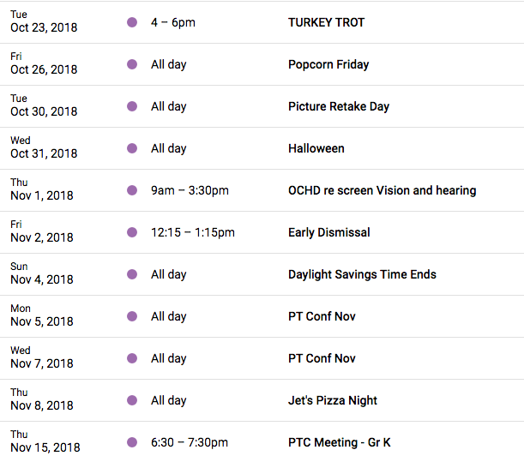Select the Nov 15, 2018 date label
The width and height of the screenshot is (524, 462).
(x=45, y=447)
